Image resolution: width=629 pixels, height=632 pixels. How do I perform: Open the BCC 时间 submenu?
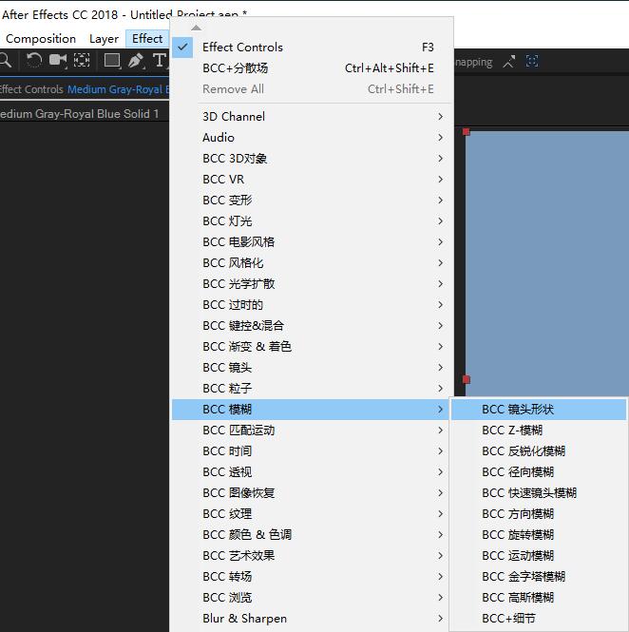[311, 451]
